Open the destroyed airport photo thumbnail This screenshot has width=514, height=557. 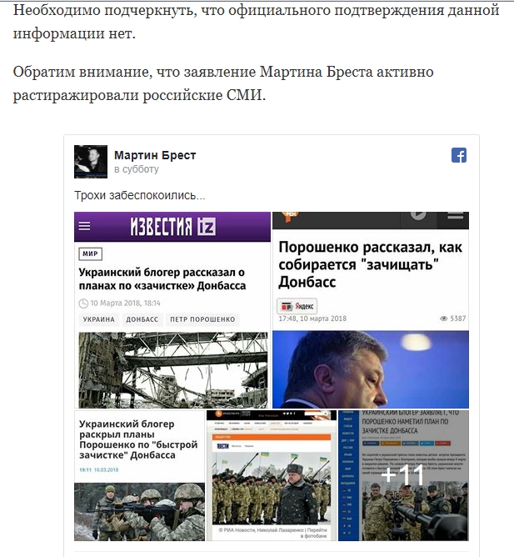(173, 370)
